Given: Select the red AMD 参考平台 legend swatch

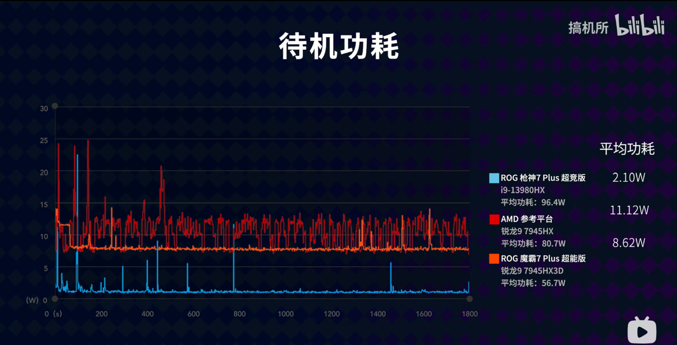Looking at the screenshot, I should pyautogui.click(x=494, y=219).
